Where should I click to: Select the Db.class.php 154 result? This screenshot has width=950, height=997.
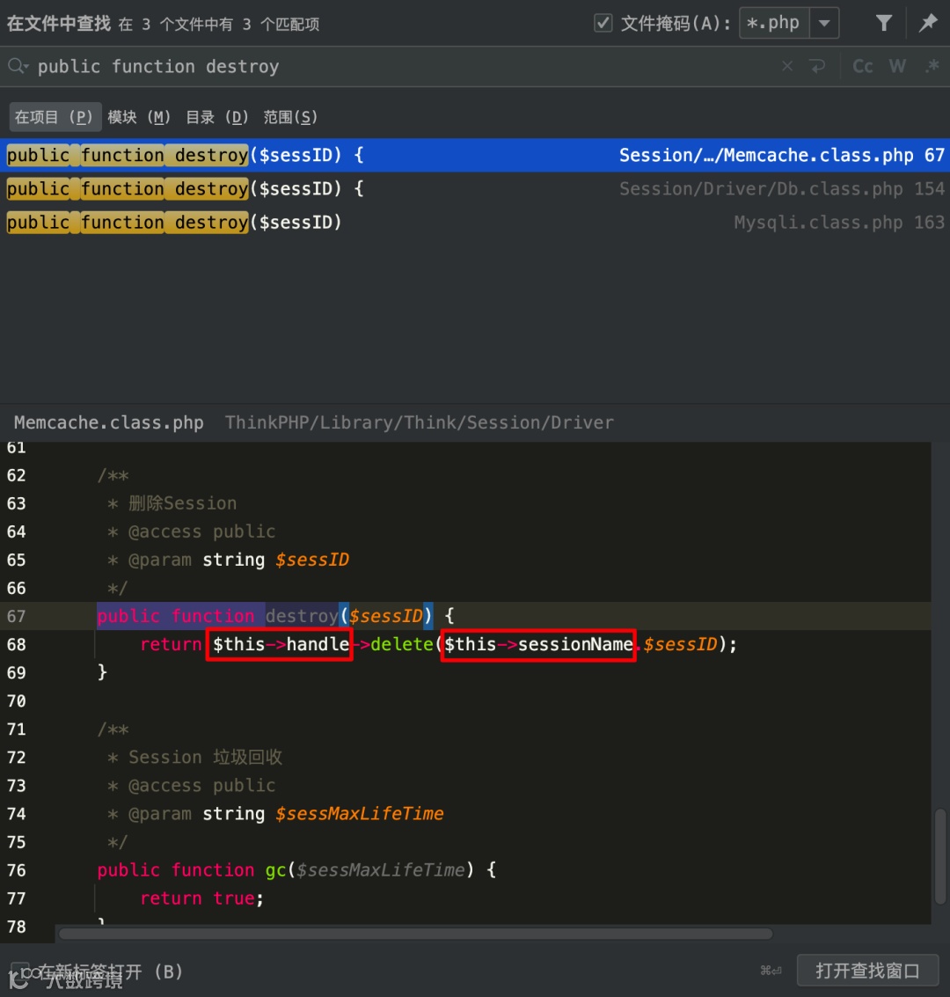tap(475, 189)
